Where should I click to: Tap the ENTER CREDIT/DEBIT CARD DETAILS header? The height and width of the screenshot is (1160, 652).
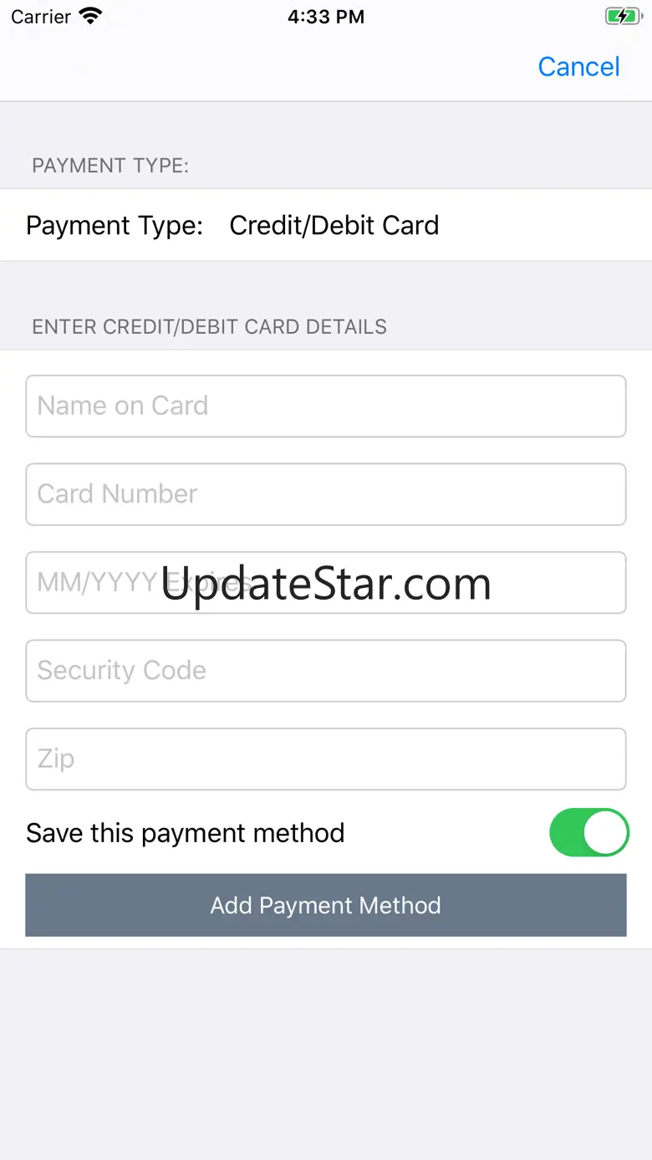tap(209, 326)
